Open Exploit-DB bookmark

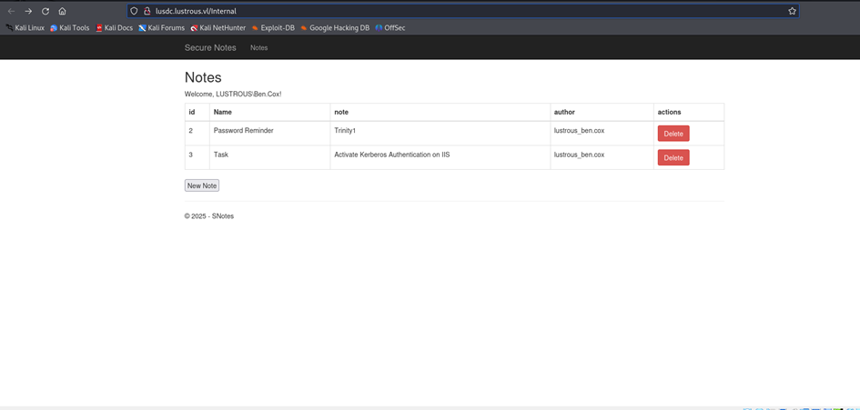[x=273, y=28]
